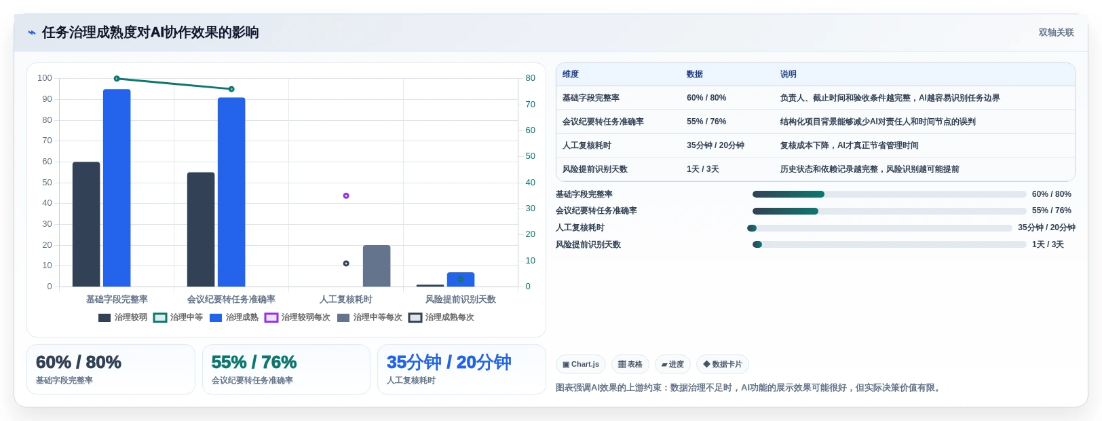Toggle the 治理成熟每次 legend item

(x=442, y=317)
